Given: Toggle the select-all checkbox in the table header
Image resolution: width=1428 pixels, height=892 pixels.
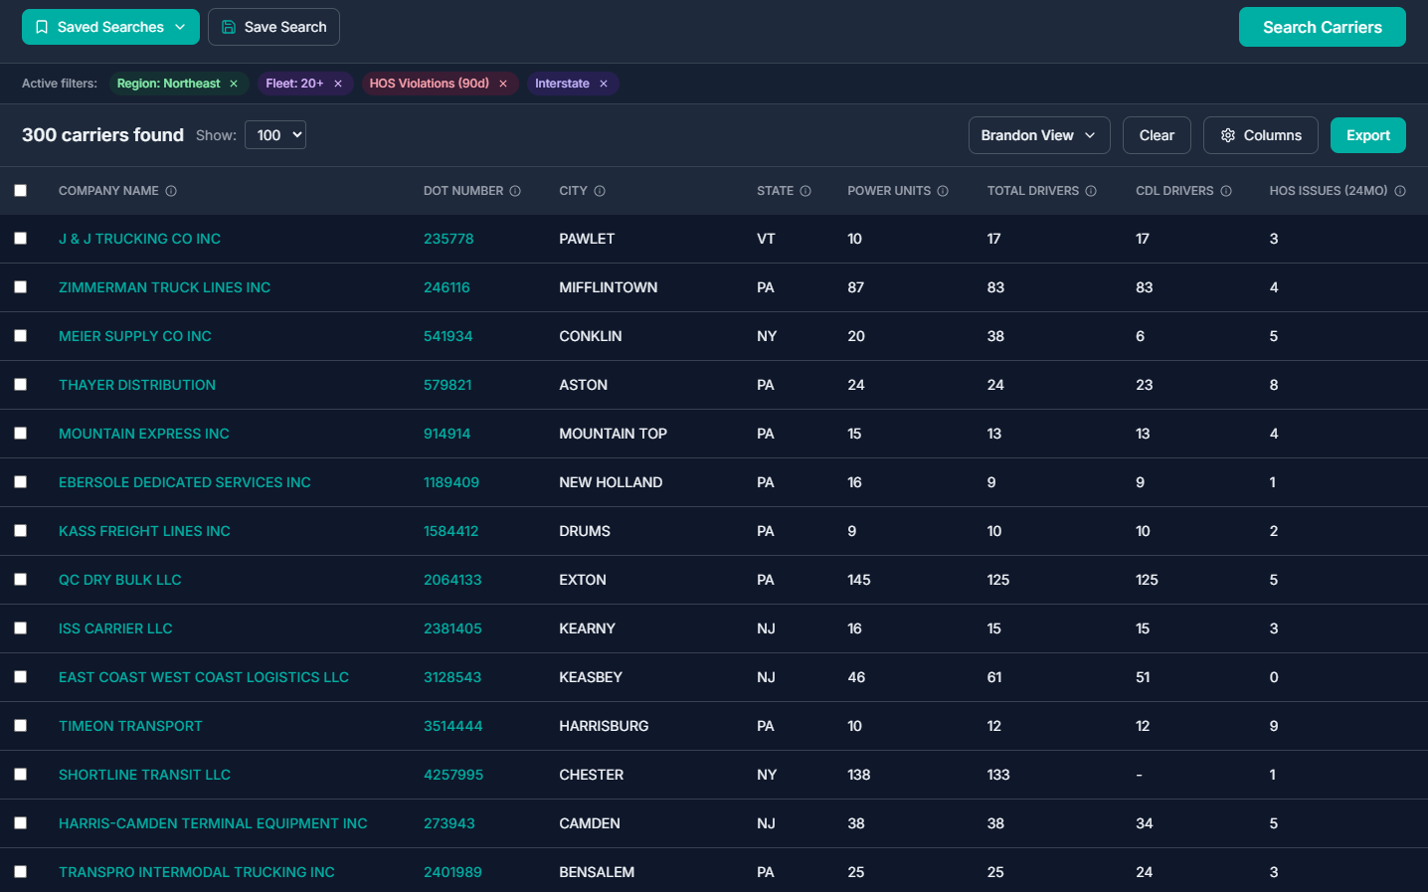Looking at the screenshot, I should point(21,189).
